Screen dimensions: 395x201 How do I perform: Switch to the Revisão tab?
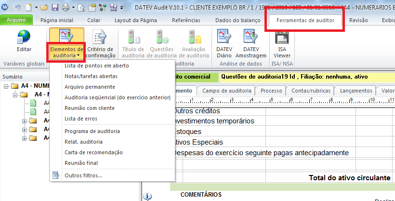tap(358, 20)
